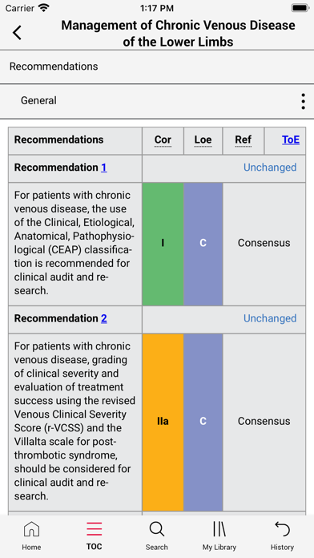Open My Library books icon

pos(219,529)
